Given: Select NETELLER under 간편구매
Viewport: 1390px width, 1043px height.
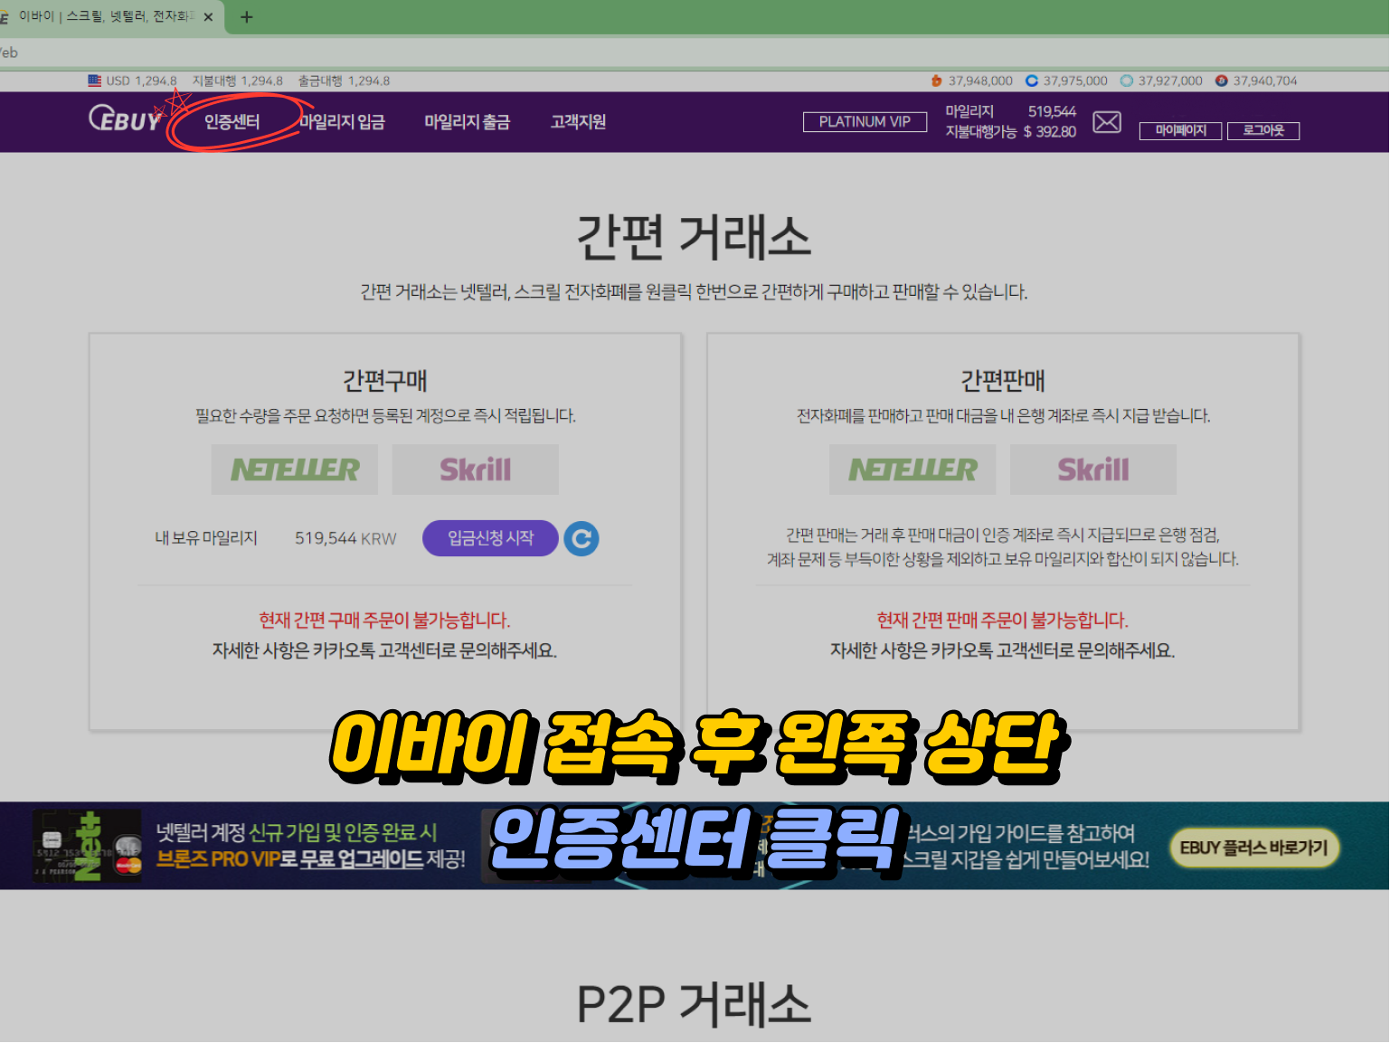Looking at the screenshot, I should pos(295,469).
